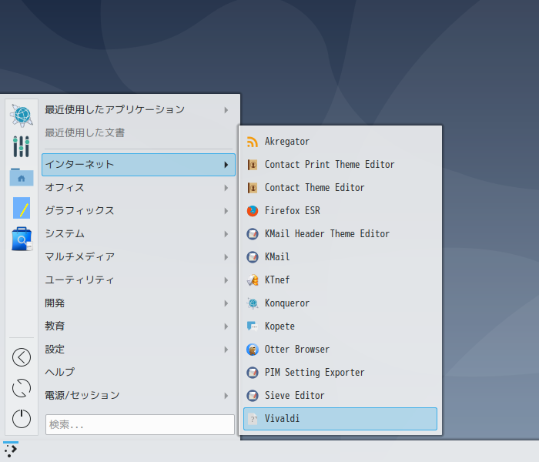The width and height of the screenshot is (539, 462).
Task: Expand the 開発 submenu arrow
Action: 226,303
